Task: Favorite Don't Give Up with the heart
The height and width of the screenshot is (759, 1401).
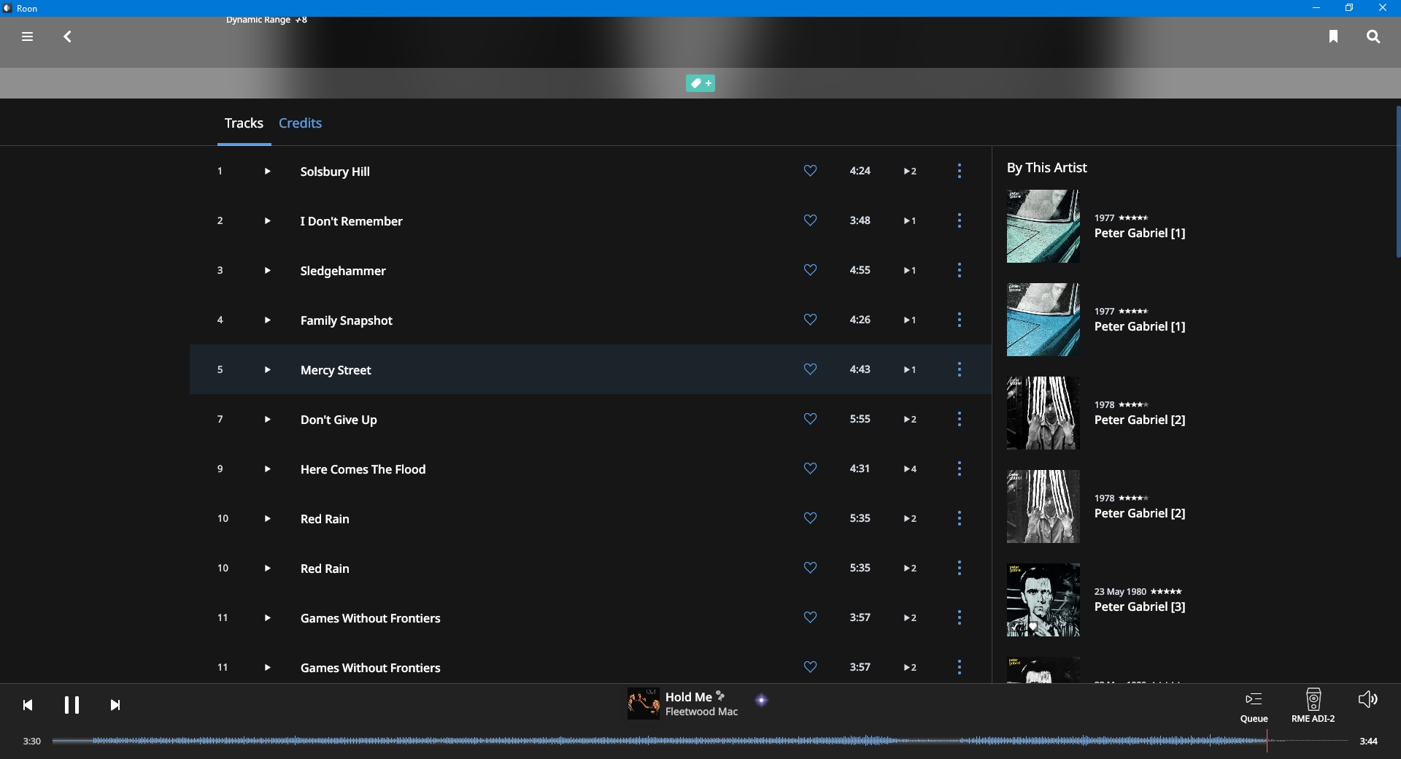Action: click(x=810, y=419)
